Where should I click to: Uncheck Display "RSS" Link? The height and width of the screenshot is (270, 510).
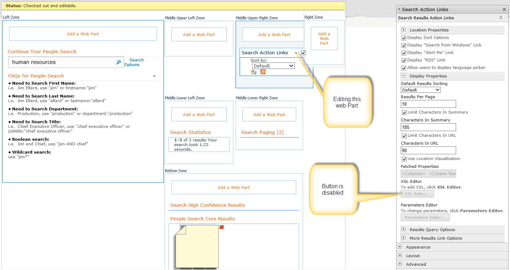404,60
